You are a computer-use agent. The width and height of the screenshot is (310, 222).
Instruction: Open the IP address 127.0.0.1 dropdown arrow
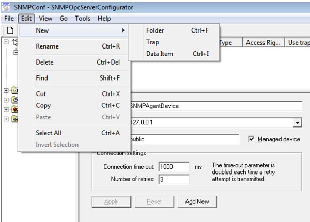click(x=297, y=123)
